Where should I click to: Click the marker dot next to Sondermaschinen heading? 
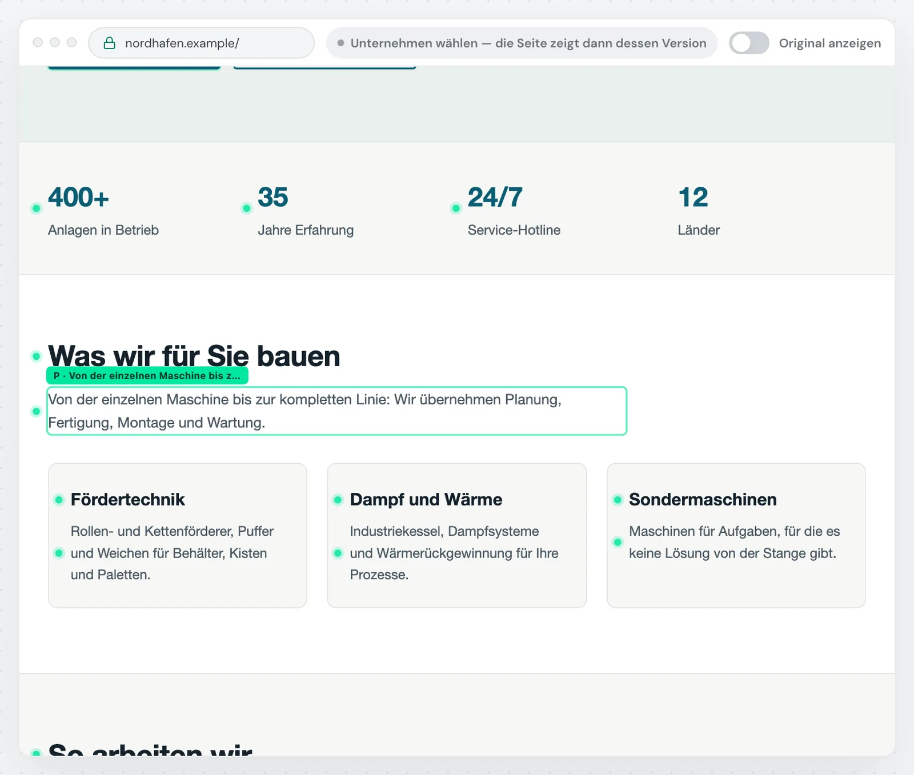coord(617,500)
